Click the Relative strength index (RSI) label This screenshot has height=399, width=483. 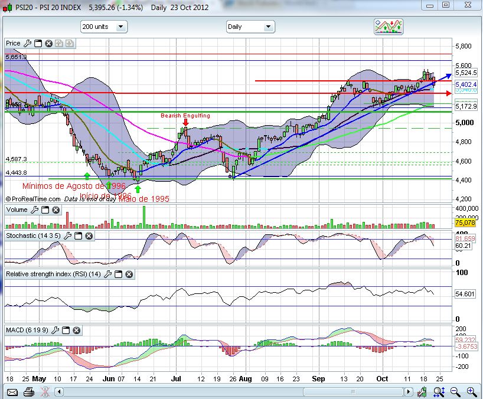(x=53, y=274)
